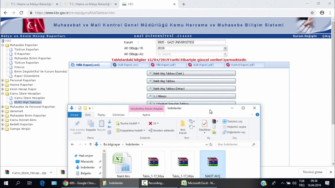This screenshot has height=188, width=335.
Task: Collapse the Explorer ribbon with the chevron
Action: (x=252, y=115)
